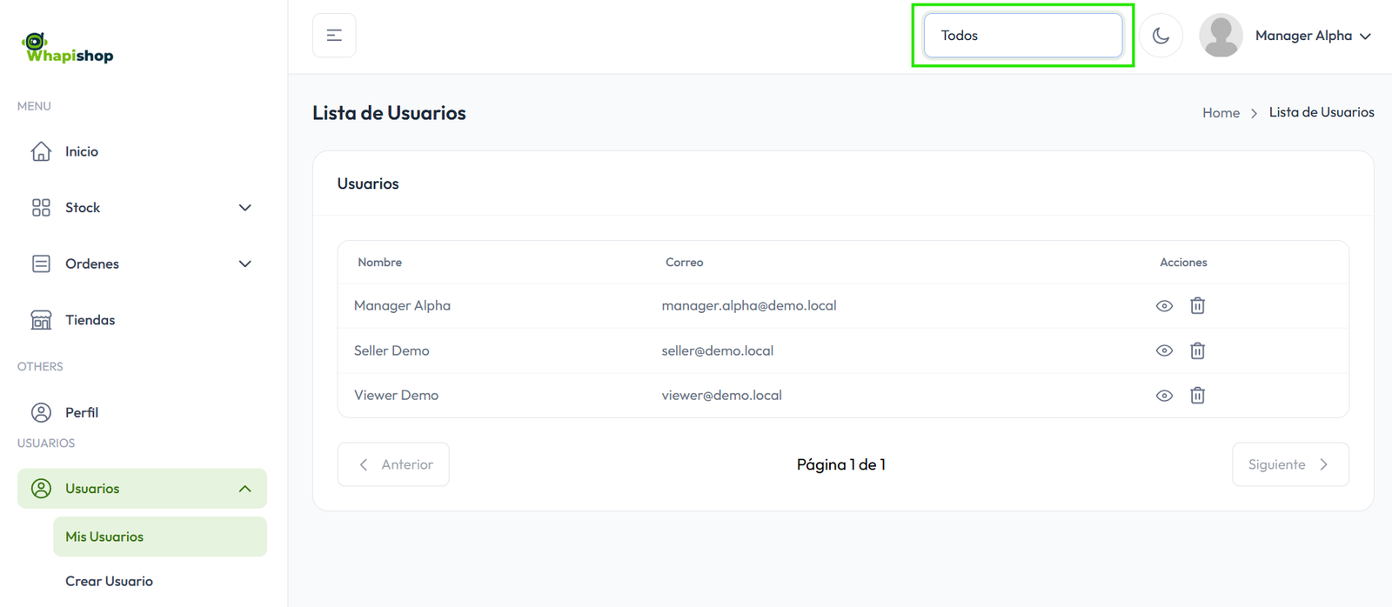The height and width of the screenshot is (607, 1392).
Task: Click the hamburger sidebar toggle button
Action: [334, 36]
